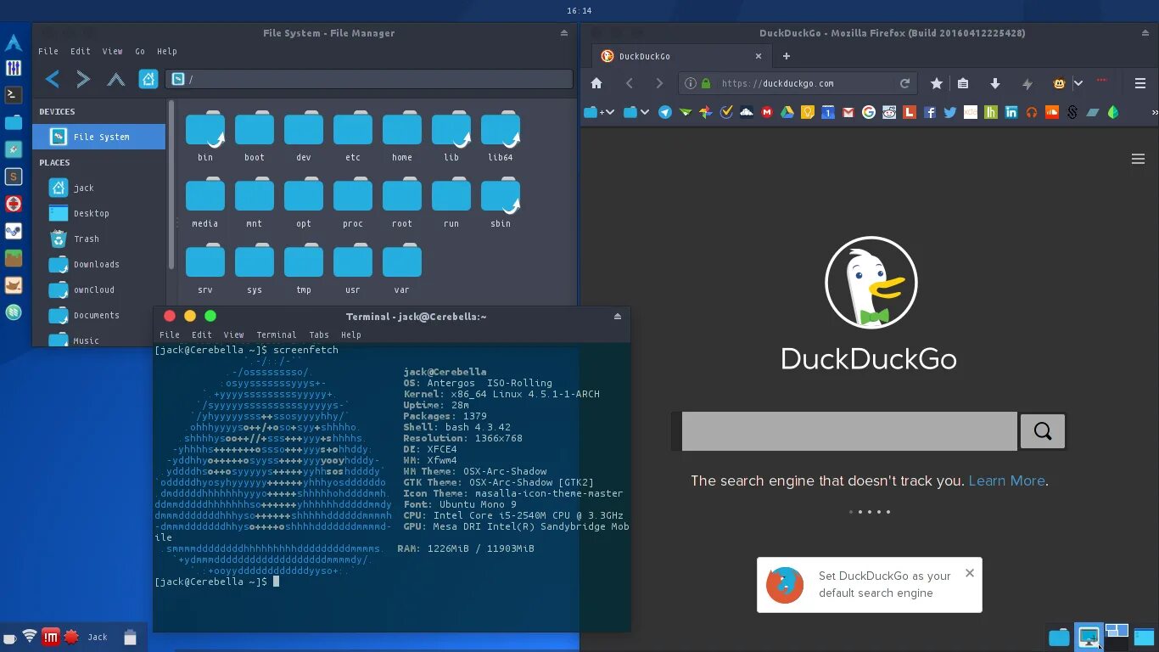Click the File Manager path bar
1159x652 pixels.
(369, 79)
